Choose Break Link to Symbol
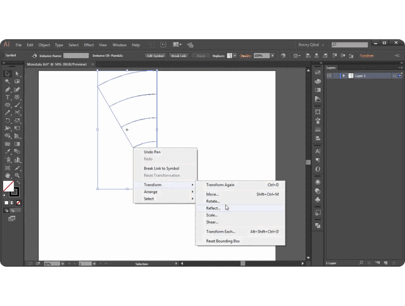This screenshot has width=405, height=306. click(165, 168)
